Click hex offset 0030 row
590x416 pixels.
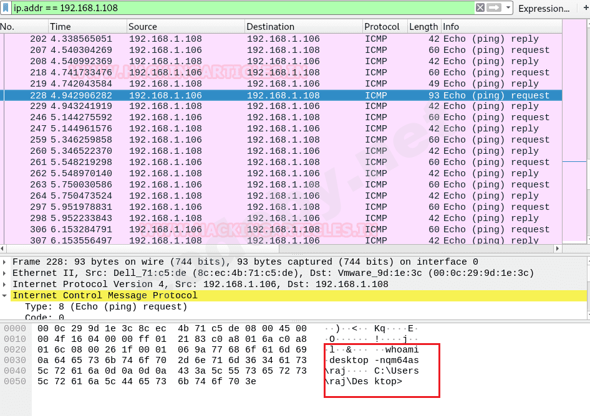[172, 360]
